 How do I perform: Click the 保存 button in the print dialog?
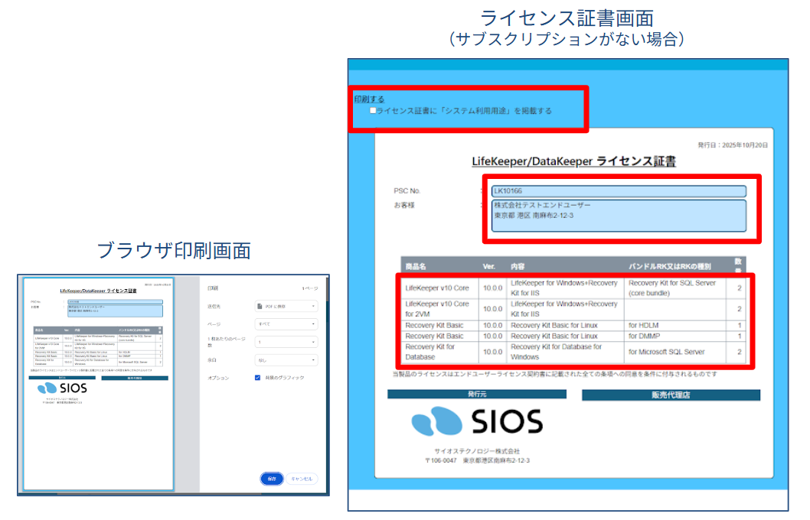point(272,479)
